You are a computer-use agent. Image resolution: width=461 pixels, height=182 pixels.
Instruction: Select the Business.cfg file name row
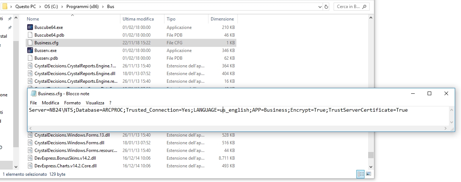tap(131, 43)
